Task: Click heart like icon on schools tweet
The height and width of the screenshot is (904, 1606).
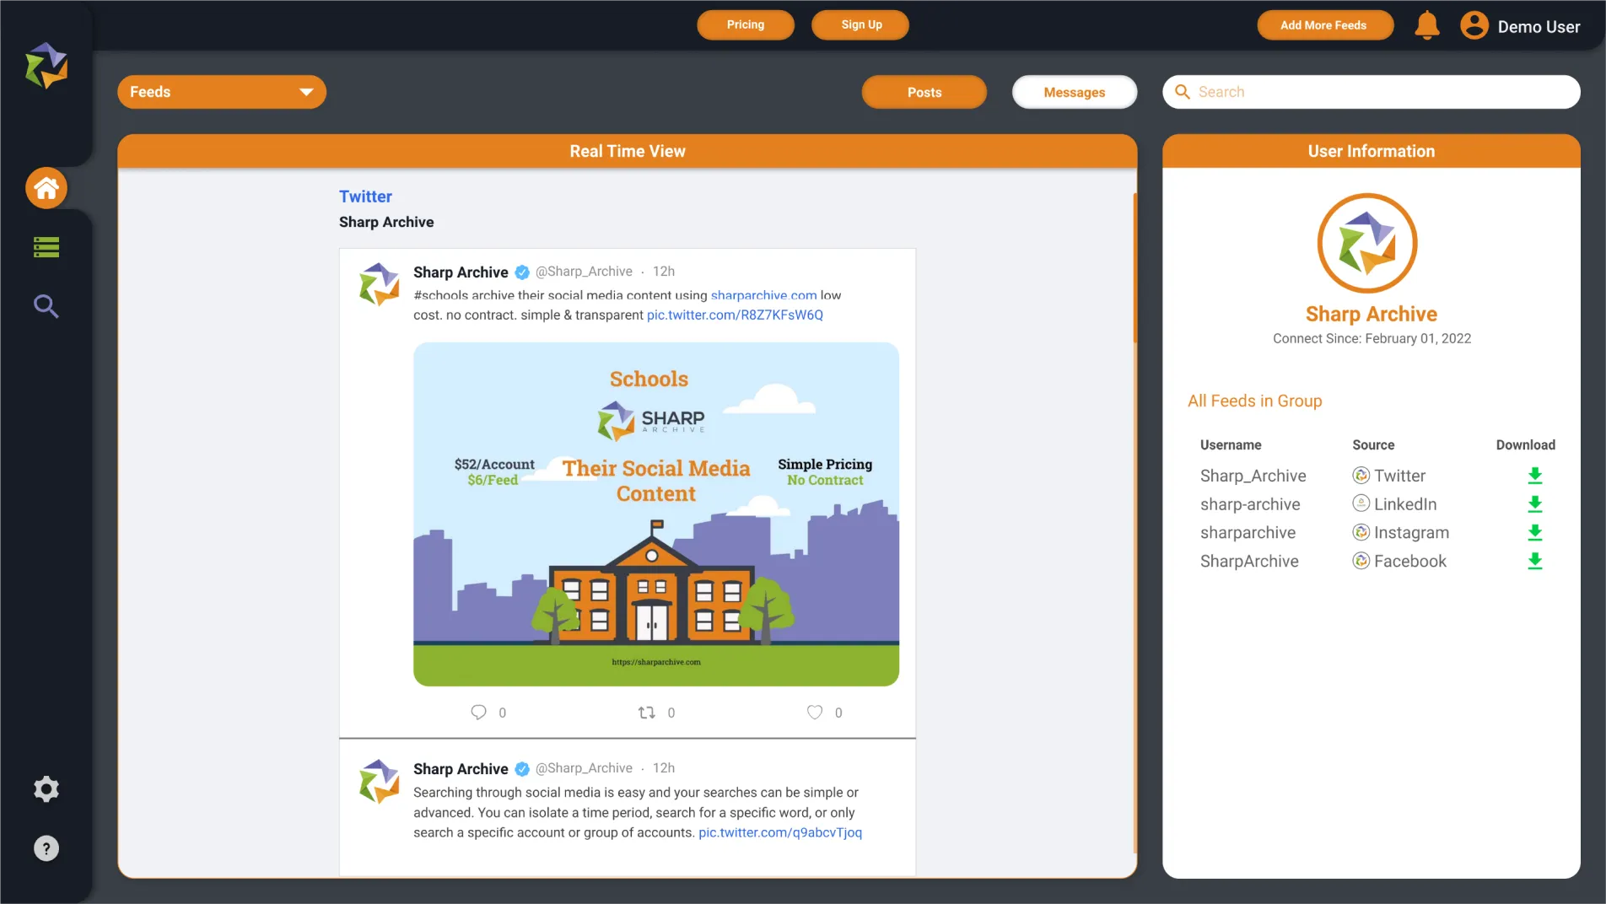Action: [815, 713]
